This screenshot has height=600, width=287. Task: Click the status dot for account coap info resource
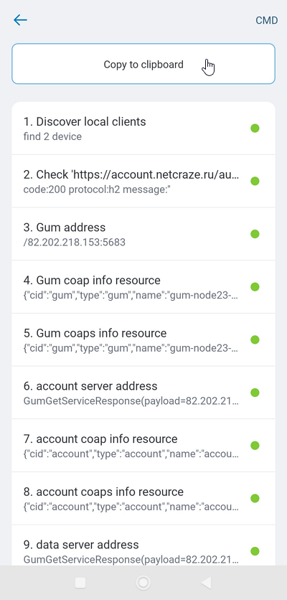coord(255,446)
